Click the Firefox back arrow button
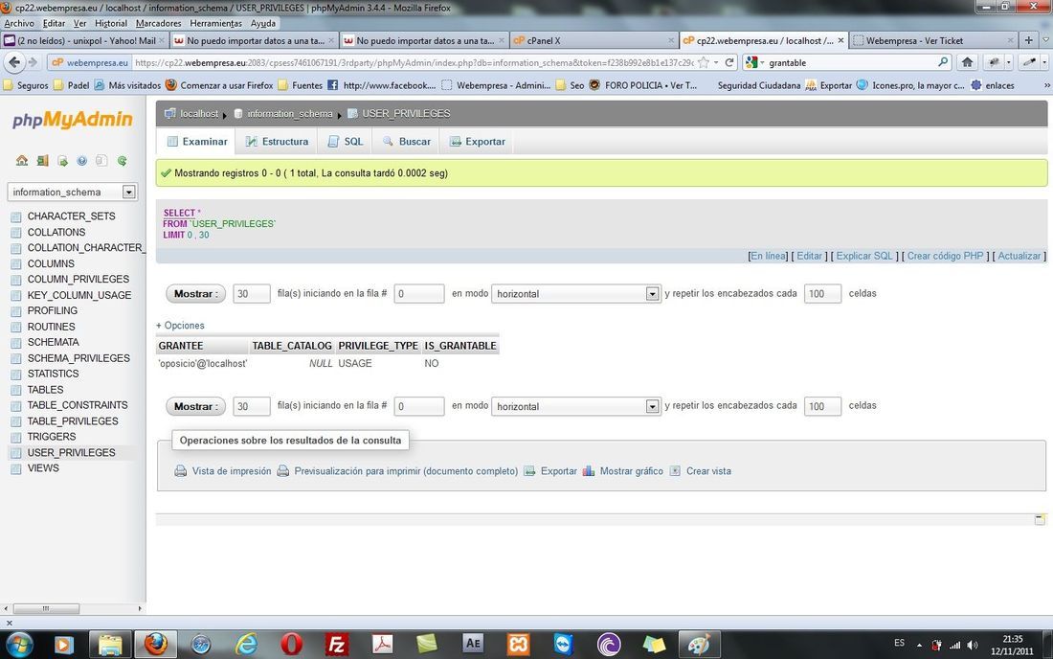This screenshot has height=659, width=1053. tap(14, 62)
